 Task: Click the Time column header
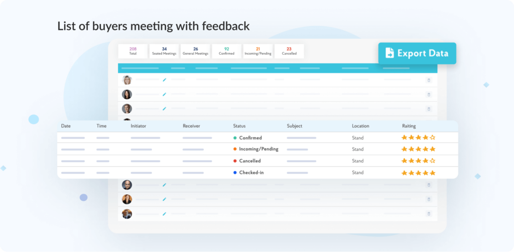(x=101, y=126)
